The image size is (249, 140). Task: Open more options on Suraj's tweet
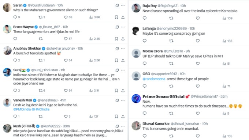point(123,70)
